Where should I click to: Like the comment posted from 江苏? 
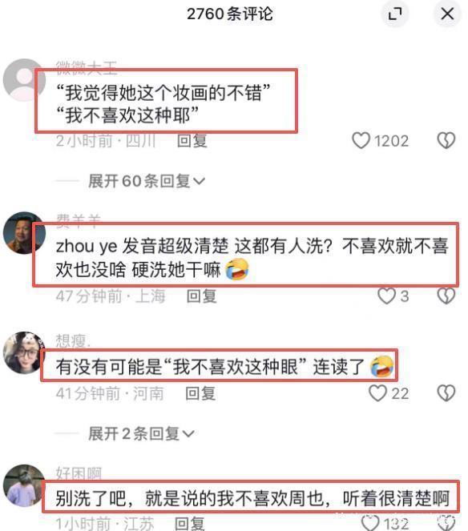370,523
